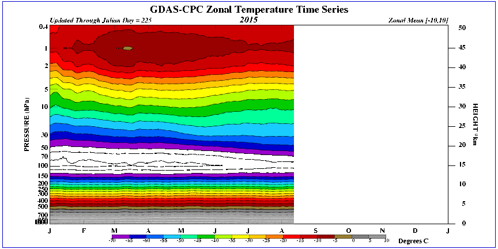Click the -20 legend scale value
Image resolution: width=498 pixels, height=249 pixels.
(x=284, y=241)
